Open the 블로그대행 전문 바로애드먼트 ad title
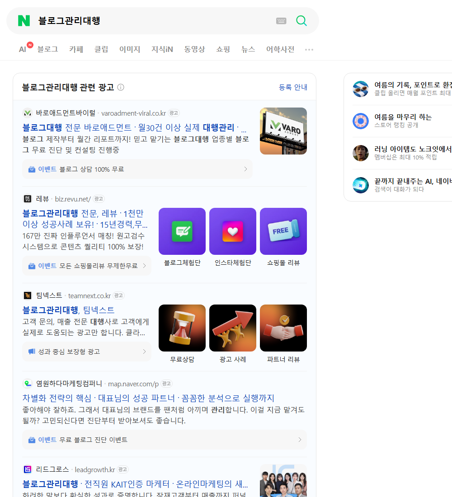The image size is (452, 497). coord(134,127)
